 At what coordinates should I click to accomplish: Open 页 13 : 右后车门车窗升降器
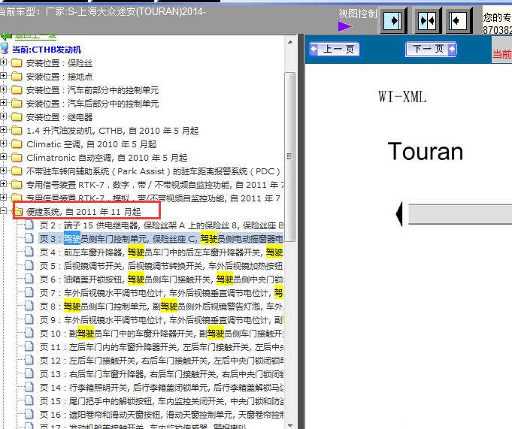162,374
